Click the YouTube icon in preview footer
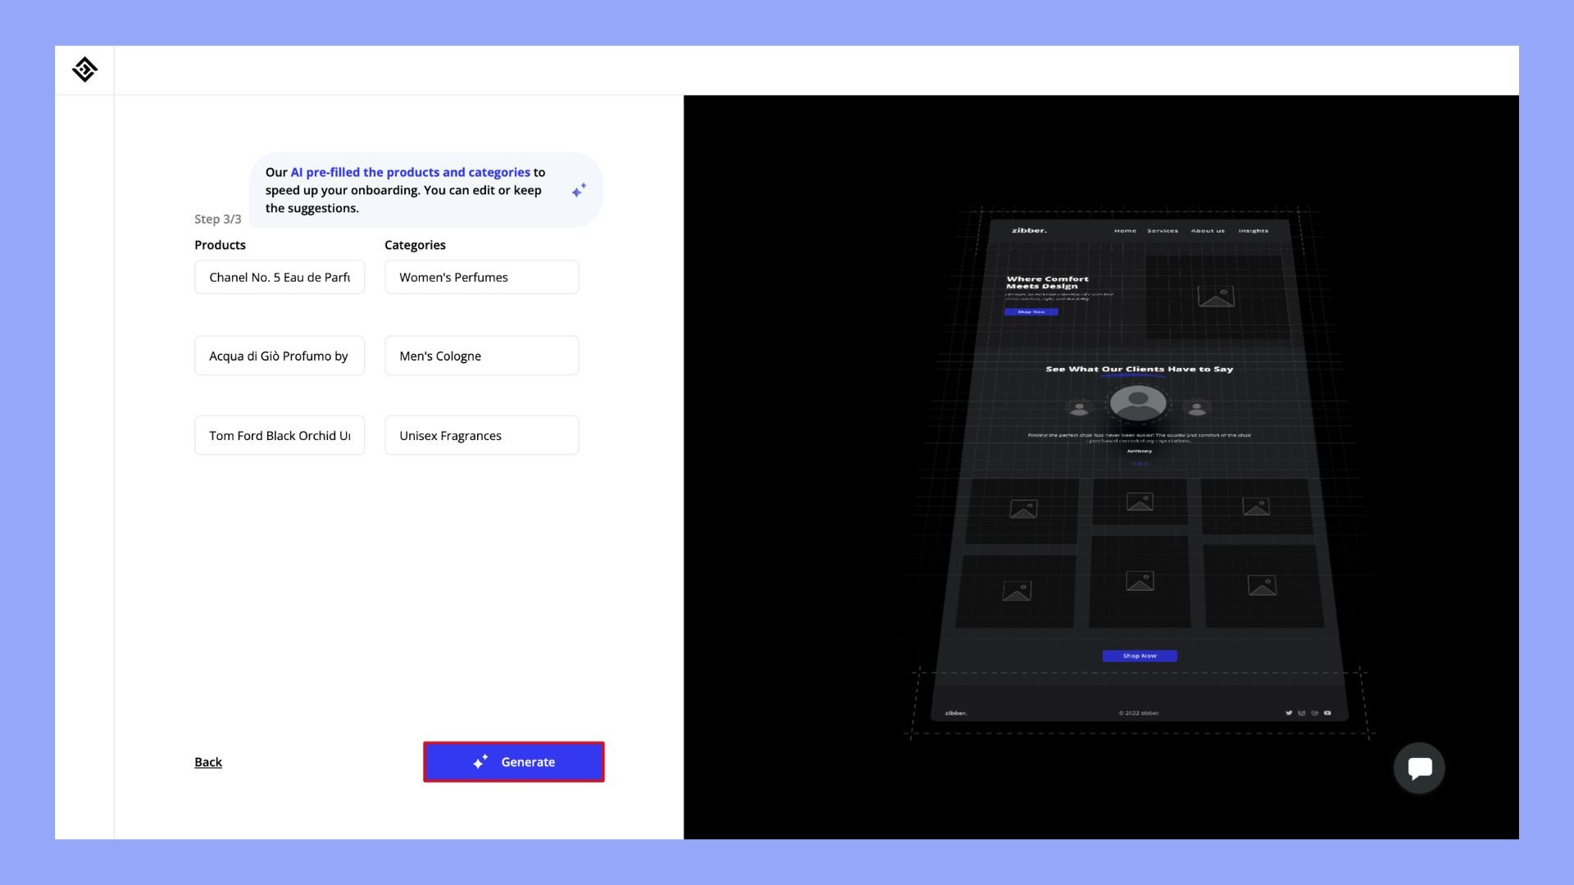Screen dimensions: 1574x885 coord(1327,713)
